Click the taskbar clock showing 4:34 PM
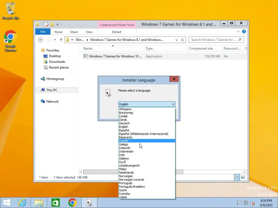The image size is (278, 208). (x=266, y=203)
